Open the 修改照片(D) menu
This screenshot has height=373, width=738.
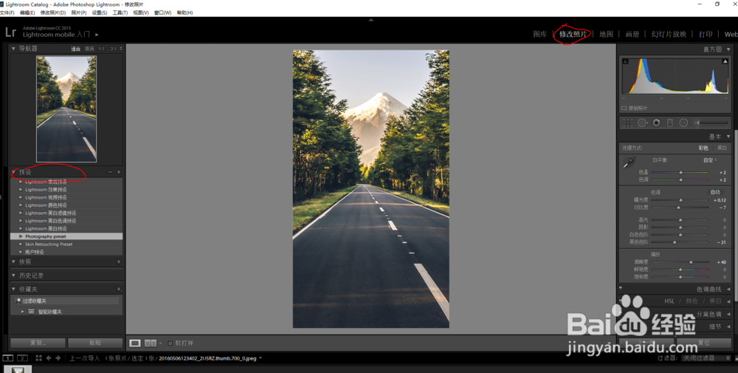52,13
